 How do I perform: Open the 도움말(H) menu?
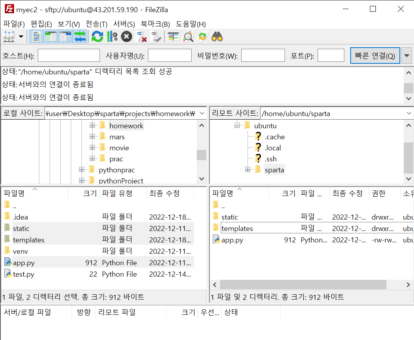[x=191, y=24]
